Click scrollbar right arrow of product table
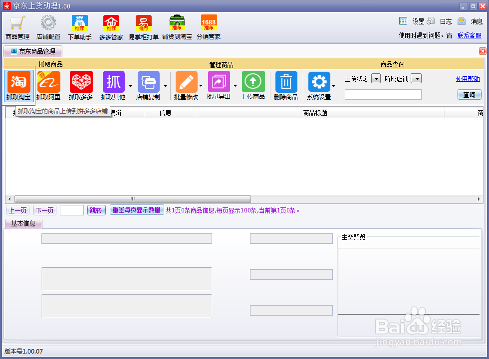Screen dimensions: 489x359 coord(479,199)
